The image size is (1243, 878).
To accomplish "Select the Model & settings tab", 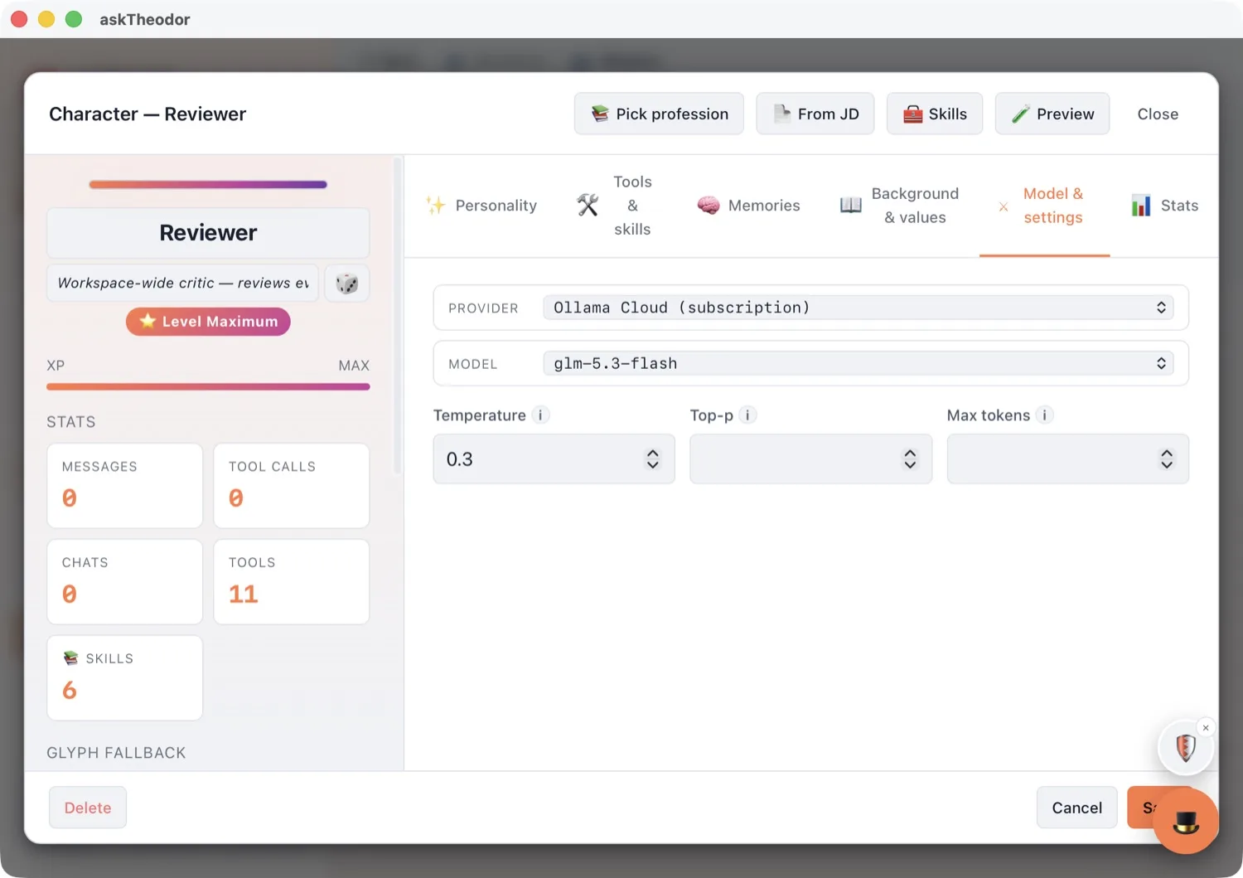I will pyautogui.click(x=1044, y=206).
